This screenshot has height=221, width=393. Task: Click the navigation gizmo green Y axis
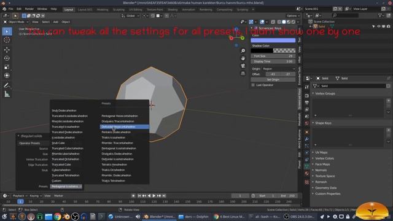click(243, 38)
